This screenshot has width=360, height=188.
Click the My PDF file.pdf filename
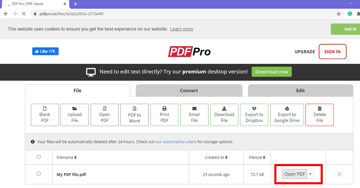(71, 174)
